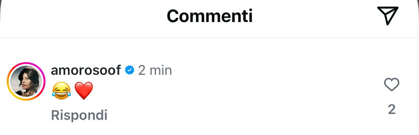Tap the 2 min timestamp
This screenshot has height=135, width=419.
(155, 70)
